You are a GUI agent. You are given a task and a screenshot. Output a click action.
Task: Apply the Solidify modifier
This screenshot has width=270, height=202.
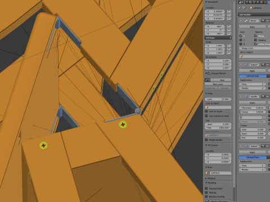(253, 103)
